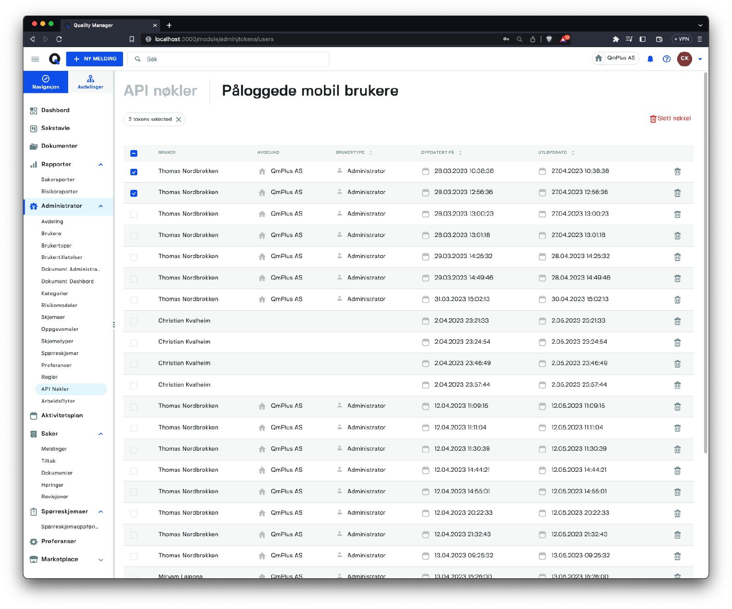
Task: Click the Quality Manager Q logo
Action: click(54, 59)
